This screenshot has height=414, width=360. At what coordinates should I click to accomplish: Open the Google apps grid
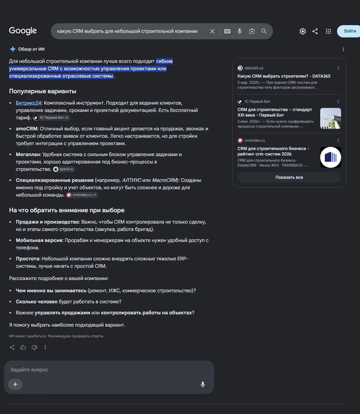pyautogui.click(x=328, y=31)
